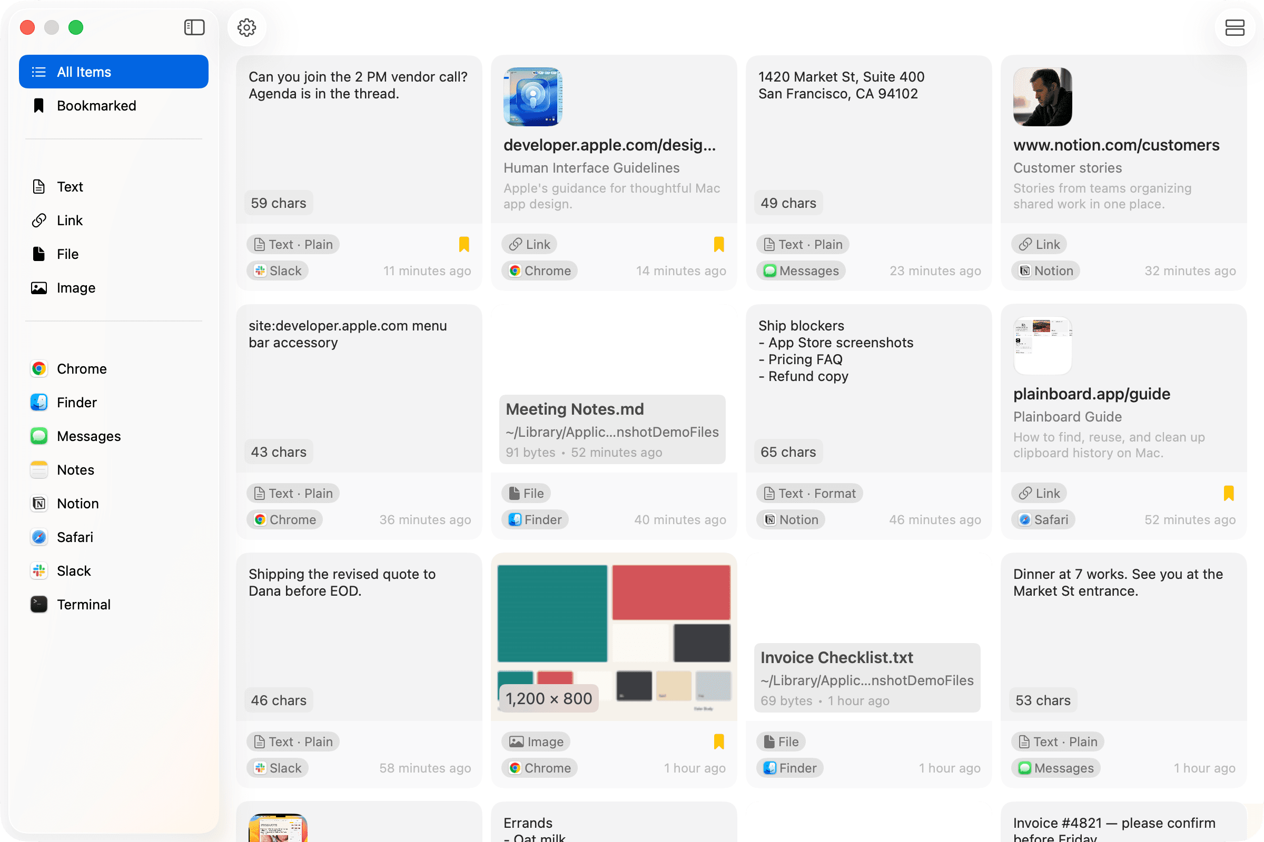Open the color palette image preview
The image size is (1264, 842).
coord(614,637)
